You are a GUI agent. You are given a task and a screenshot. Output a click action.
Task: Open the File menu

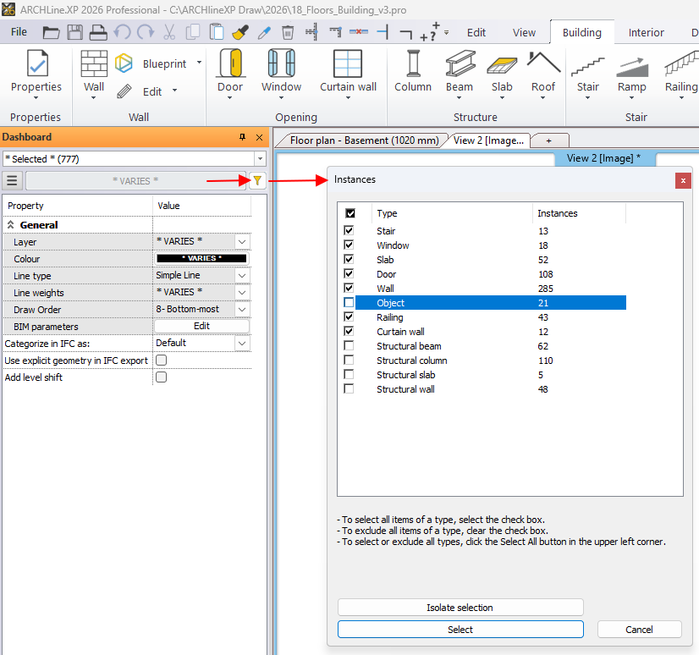tap(19, 32)
